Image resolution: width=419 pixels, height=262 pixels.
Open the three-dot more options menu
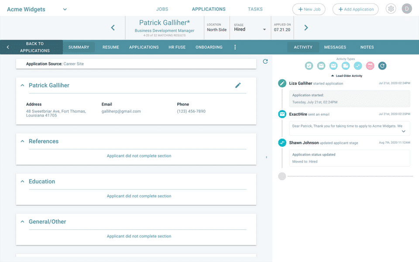click(x=235, y=47)
